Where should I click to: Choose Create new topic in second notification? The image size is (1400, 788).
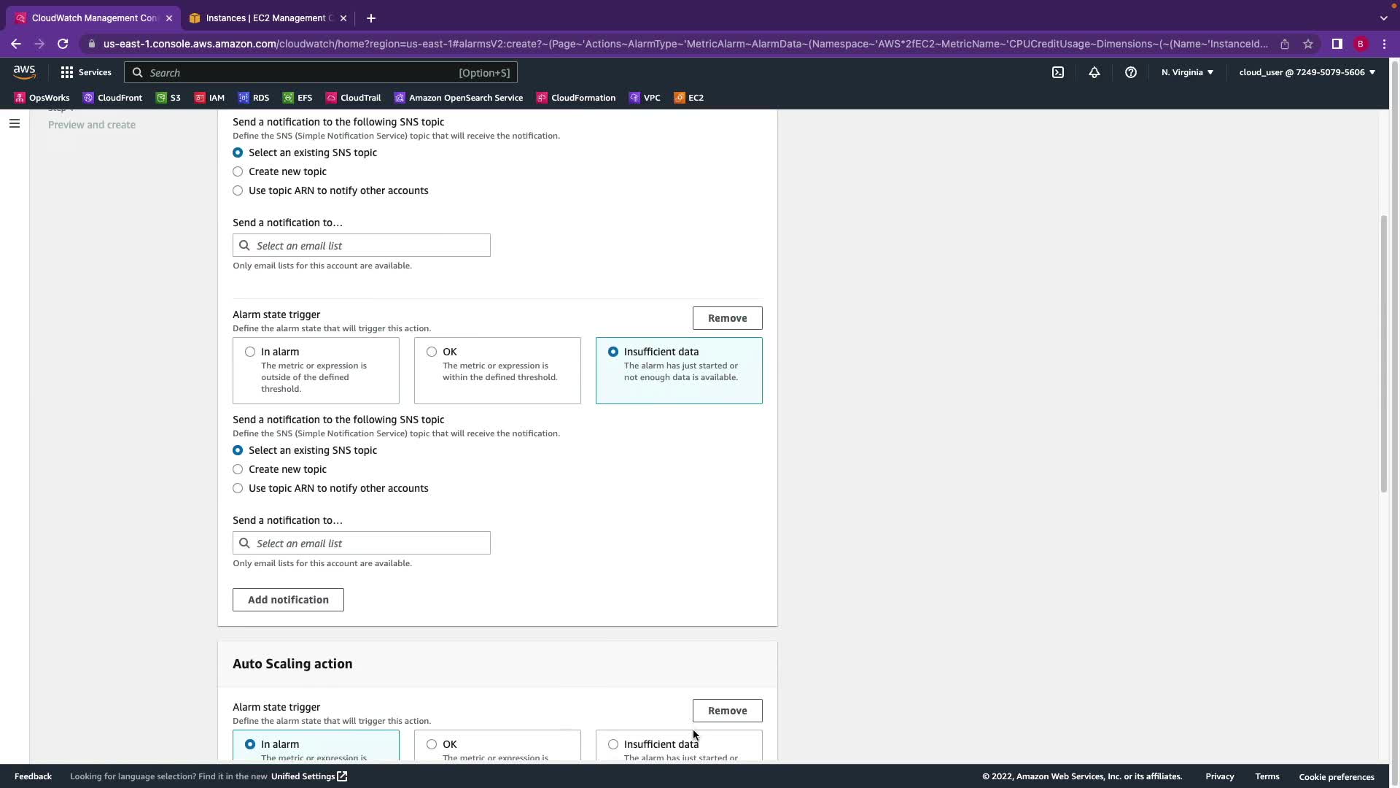point(238,469)
